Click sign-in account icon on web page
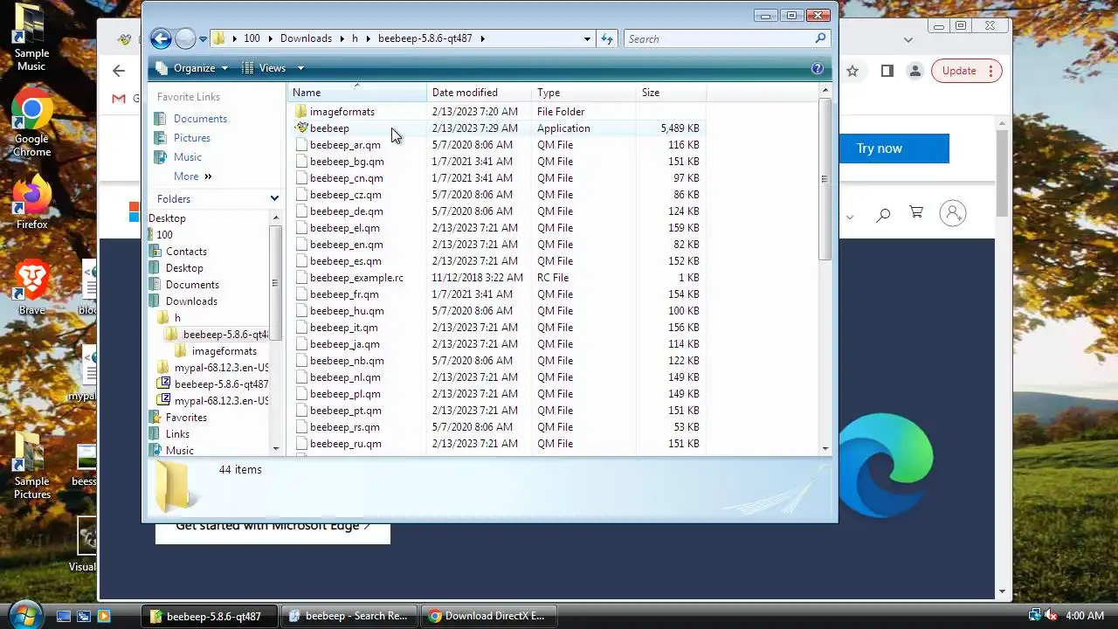 point(953,213)
